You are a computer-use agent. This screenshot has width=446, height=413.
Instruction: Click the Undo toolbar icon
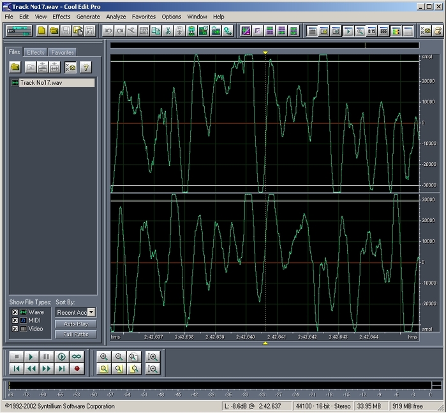click(x=108, y=31)
